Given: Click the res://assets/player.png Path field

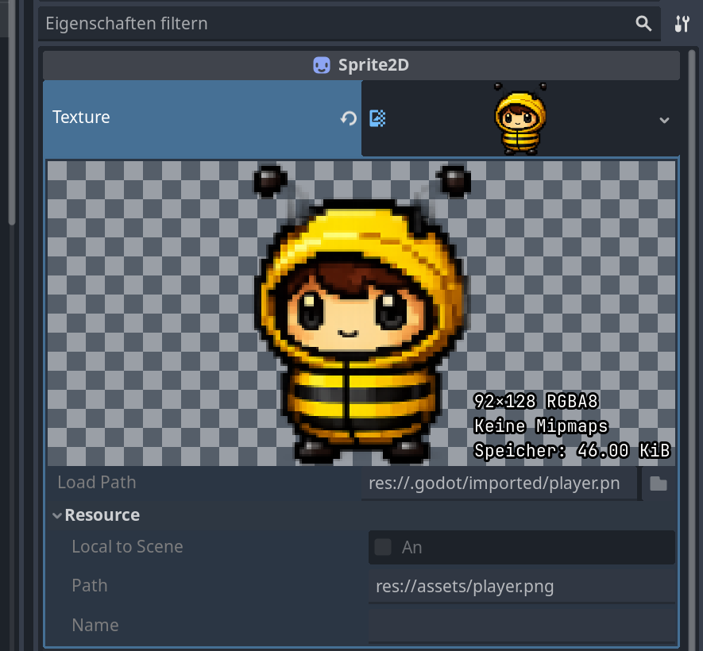Looking at the screenshot, I should [x=520, y=587].
